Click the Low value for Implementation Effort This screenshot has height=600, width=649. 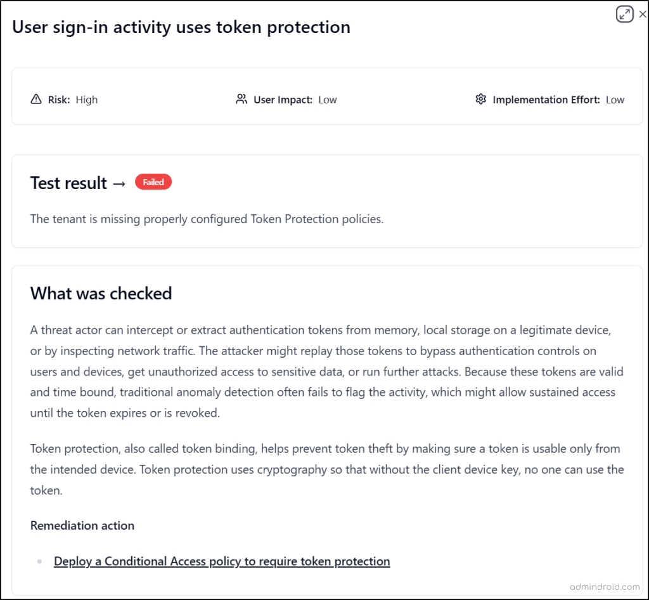point(615,100)
